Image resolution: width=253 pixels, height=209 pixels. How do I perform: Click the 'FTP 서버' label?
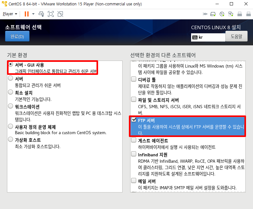[x=146, y=121]
